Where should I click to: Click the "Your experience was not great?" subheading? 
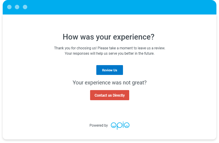point(109,83)
